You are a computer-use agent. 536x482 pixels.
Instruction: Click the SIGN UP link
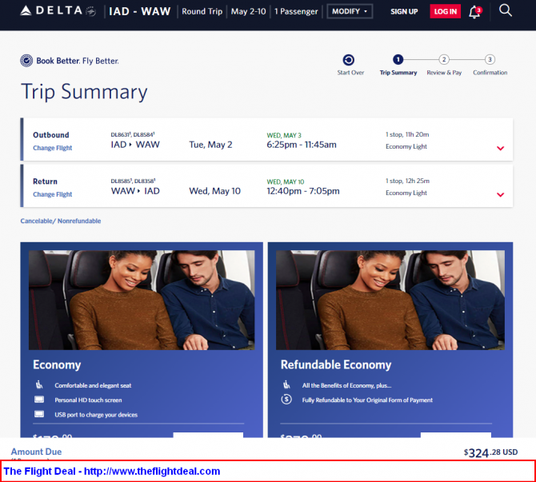coord(404,12)
